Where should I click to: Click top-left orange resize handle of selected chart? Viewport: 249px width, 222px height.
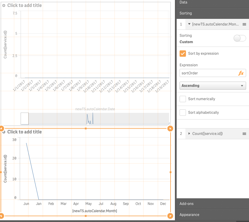1,129
